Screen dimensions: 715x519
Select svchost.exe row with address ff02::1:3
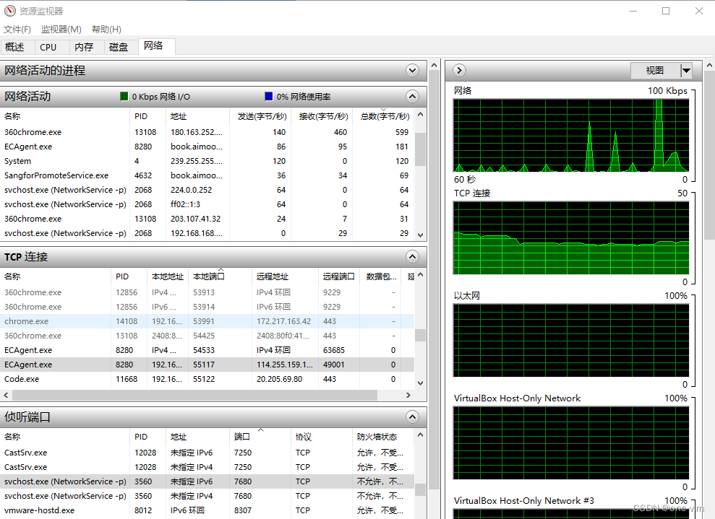tap(207, 204)
